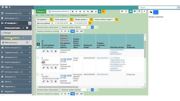Image resolution: width=180 pixels, height=101 pixels.
Task: Reset the Статус дзвінка filter
Action: [x=71, y=19]
